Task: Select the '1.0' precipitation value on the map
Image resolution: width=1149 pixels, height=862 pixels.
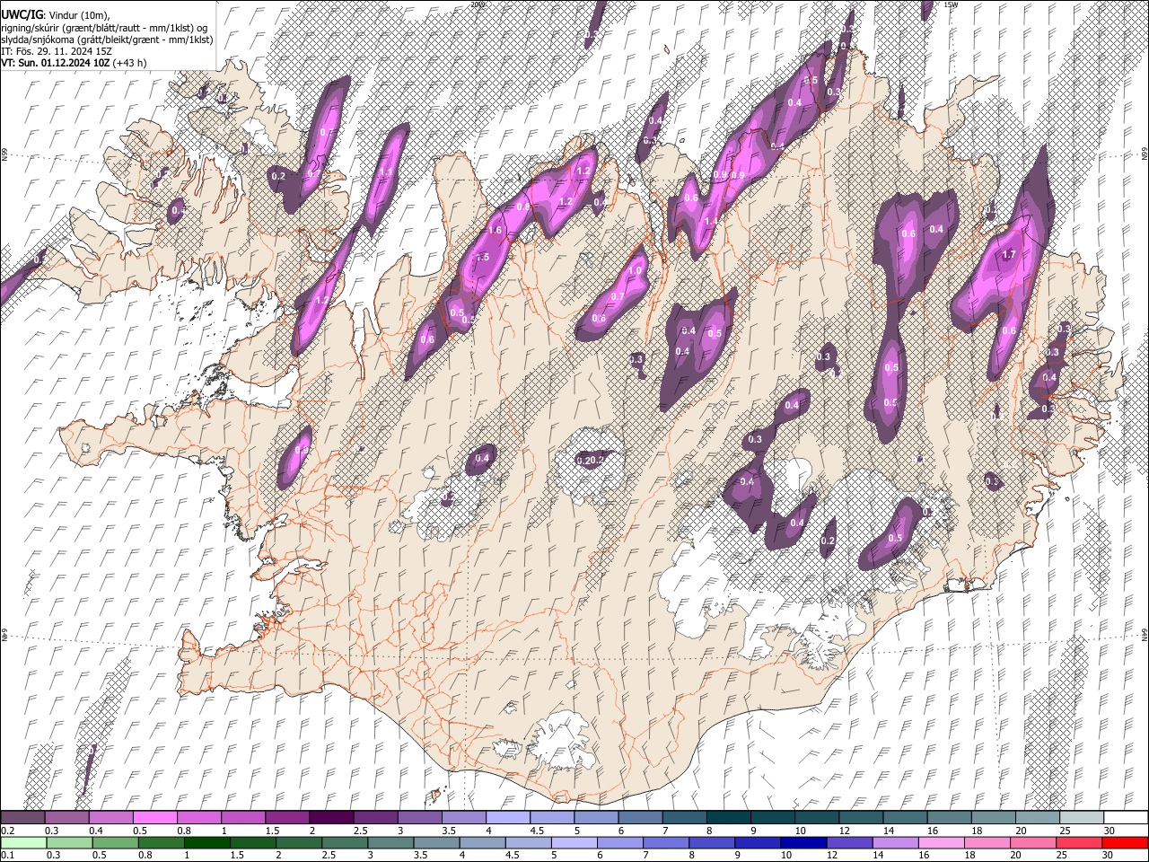Action: pyautogui.click(x=635, y=271)
